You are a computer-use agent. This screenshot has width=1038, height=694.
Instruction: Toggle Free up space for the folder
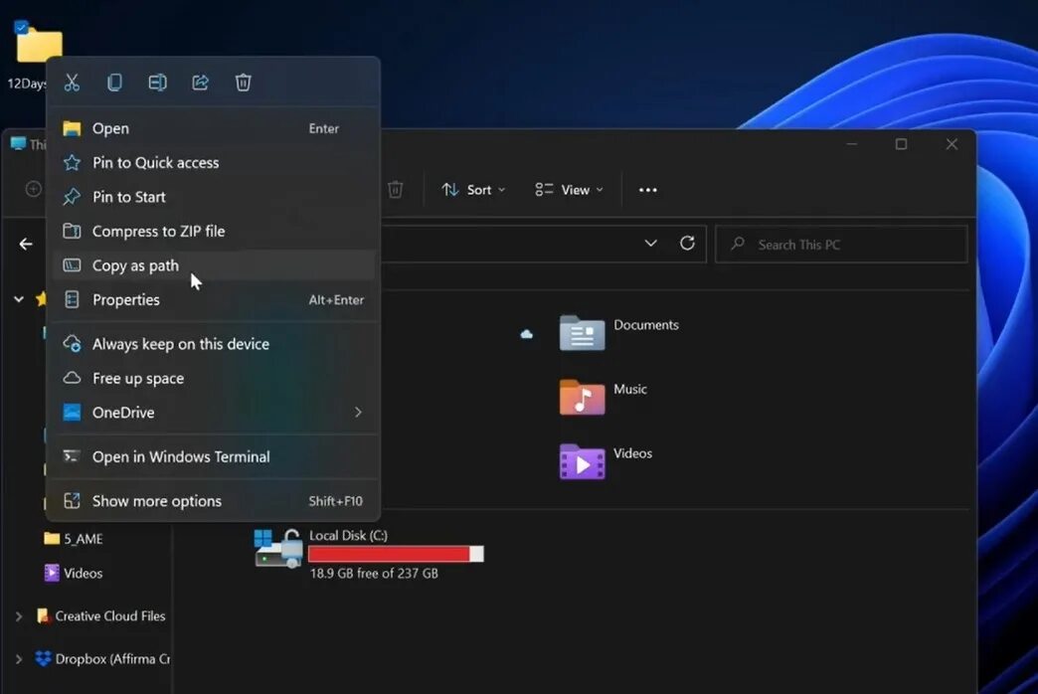(137, 378)
